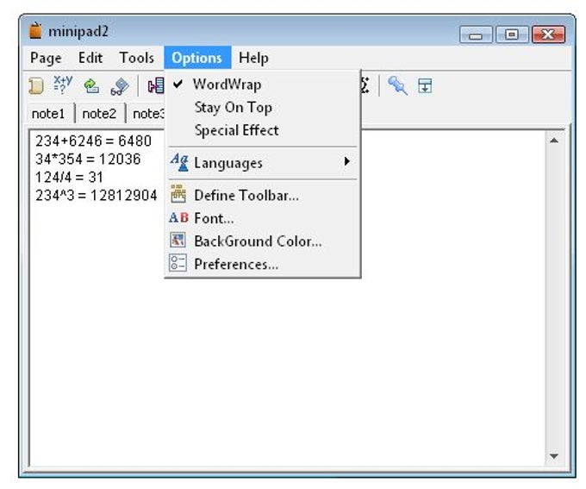Click the green arrow toolbar icon

(x=91, y=85)
